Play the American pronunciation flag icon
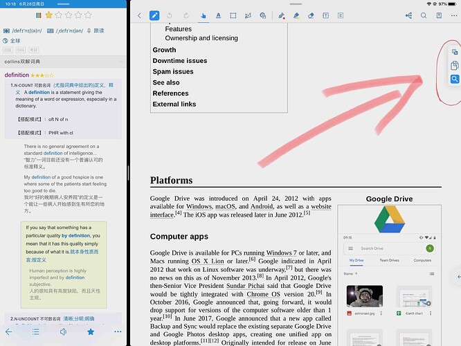461x346 pixels. click(51, 30)
